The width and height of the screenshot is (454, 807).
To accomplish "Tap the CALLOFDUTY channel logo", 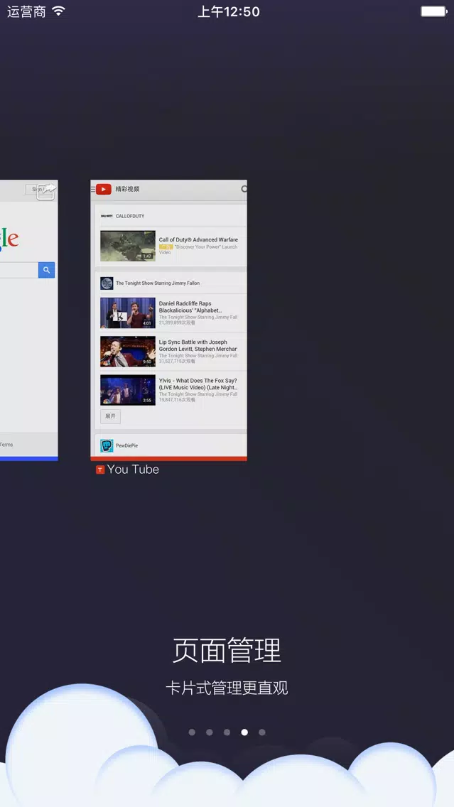I will pyautogui.click(x=107, y=216).
